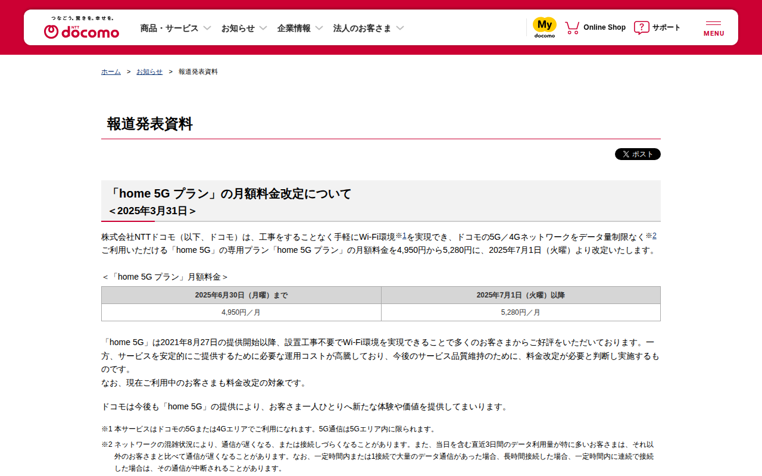Viewport: 762px width, 476px height.
Task: Expand the お知らせ menu chevron
Action: click(x=263, y=28)
